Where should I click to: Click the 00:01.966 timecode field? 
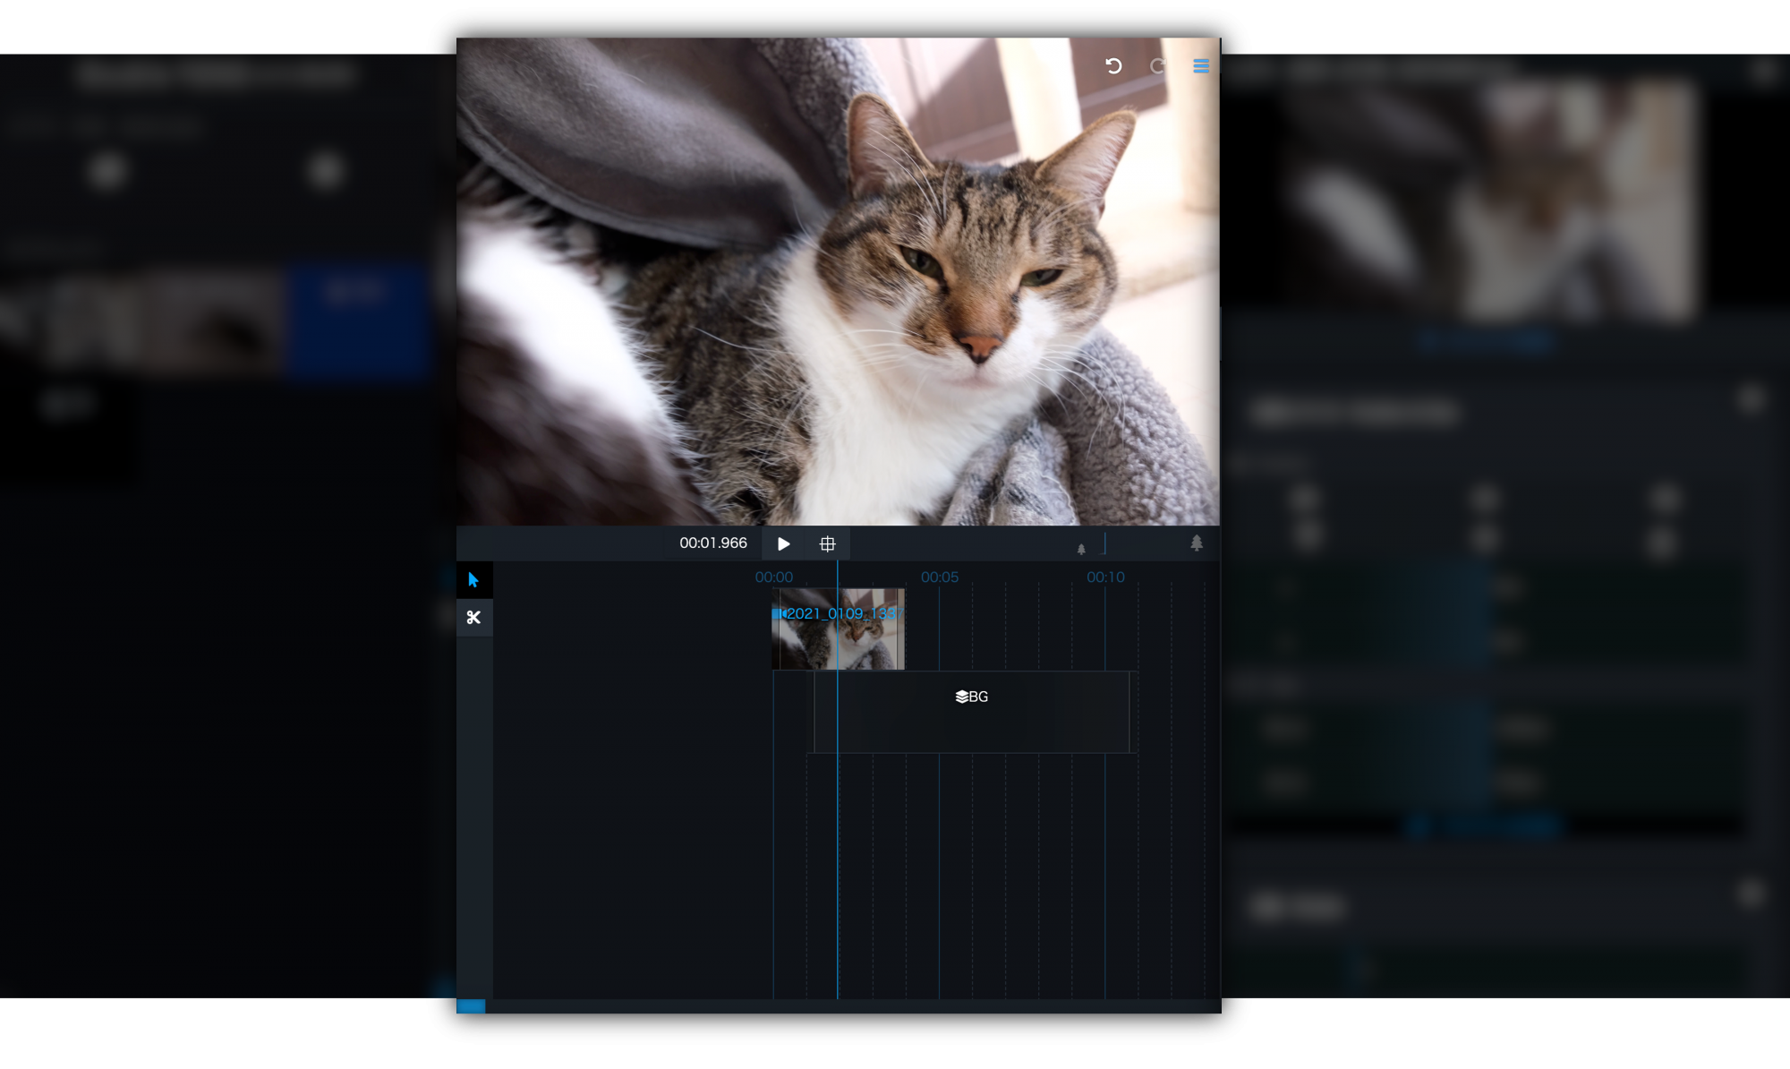[x=712, y=543]
